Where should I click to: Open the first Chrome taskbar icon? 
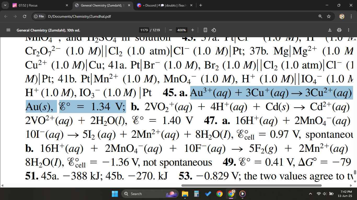[220, 194]
